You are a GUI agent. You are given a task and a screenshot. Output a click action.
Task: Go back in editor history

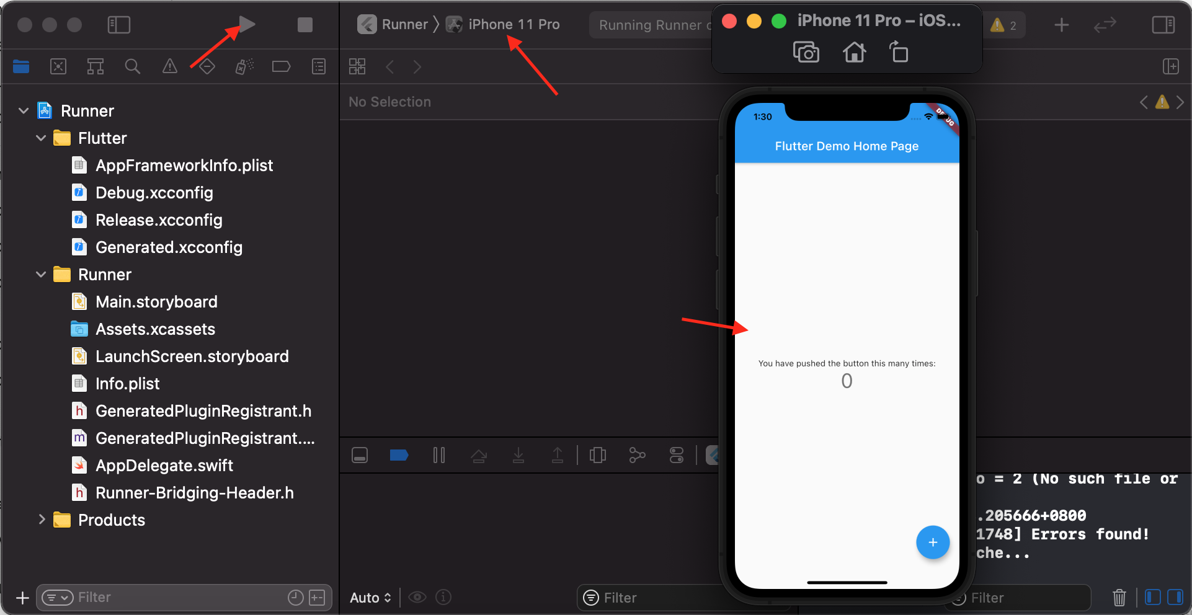pos(389,67)
